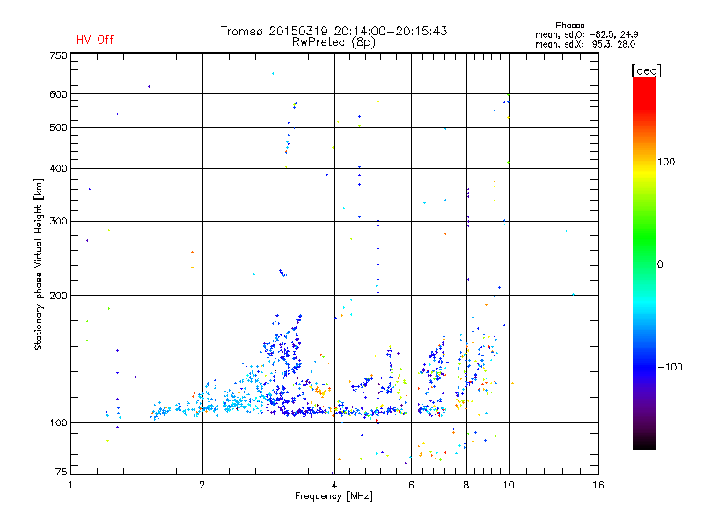Click the '[deg]' colorbar unit label
Screen dimensions: 704x528
646,70
